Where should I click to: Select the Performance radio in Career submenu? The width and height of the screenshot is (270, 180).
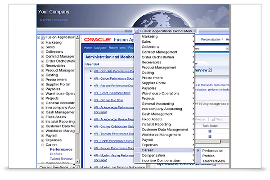198,151
